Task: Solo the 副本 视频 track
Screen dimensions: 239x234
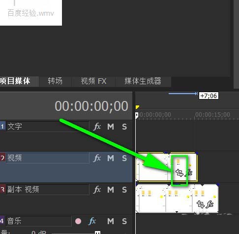Action: (124, 190)
